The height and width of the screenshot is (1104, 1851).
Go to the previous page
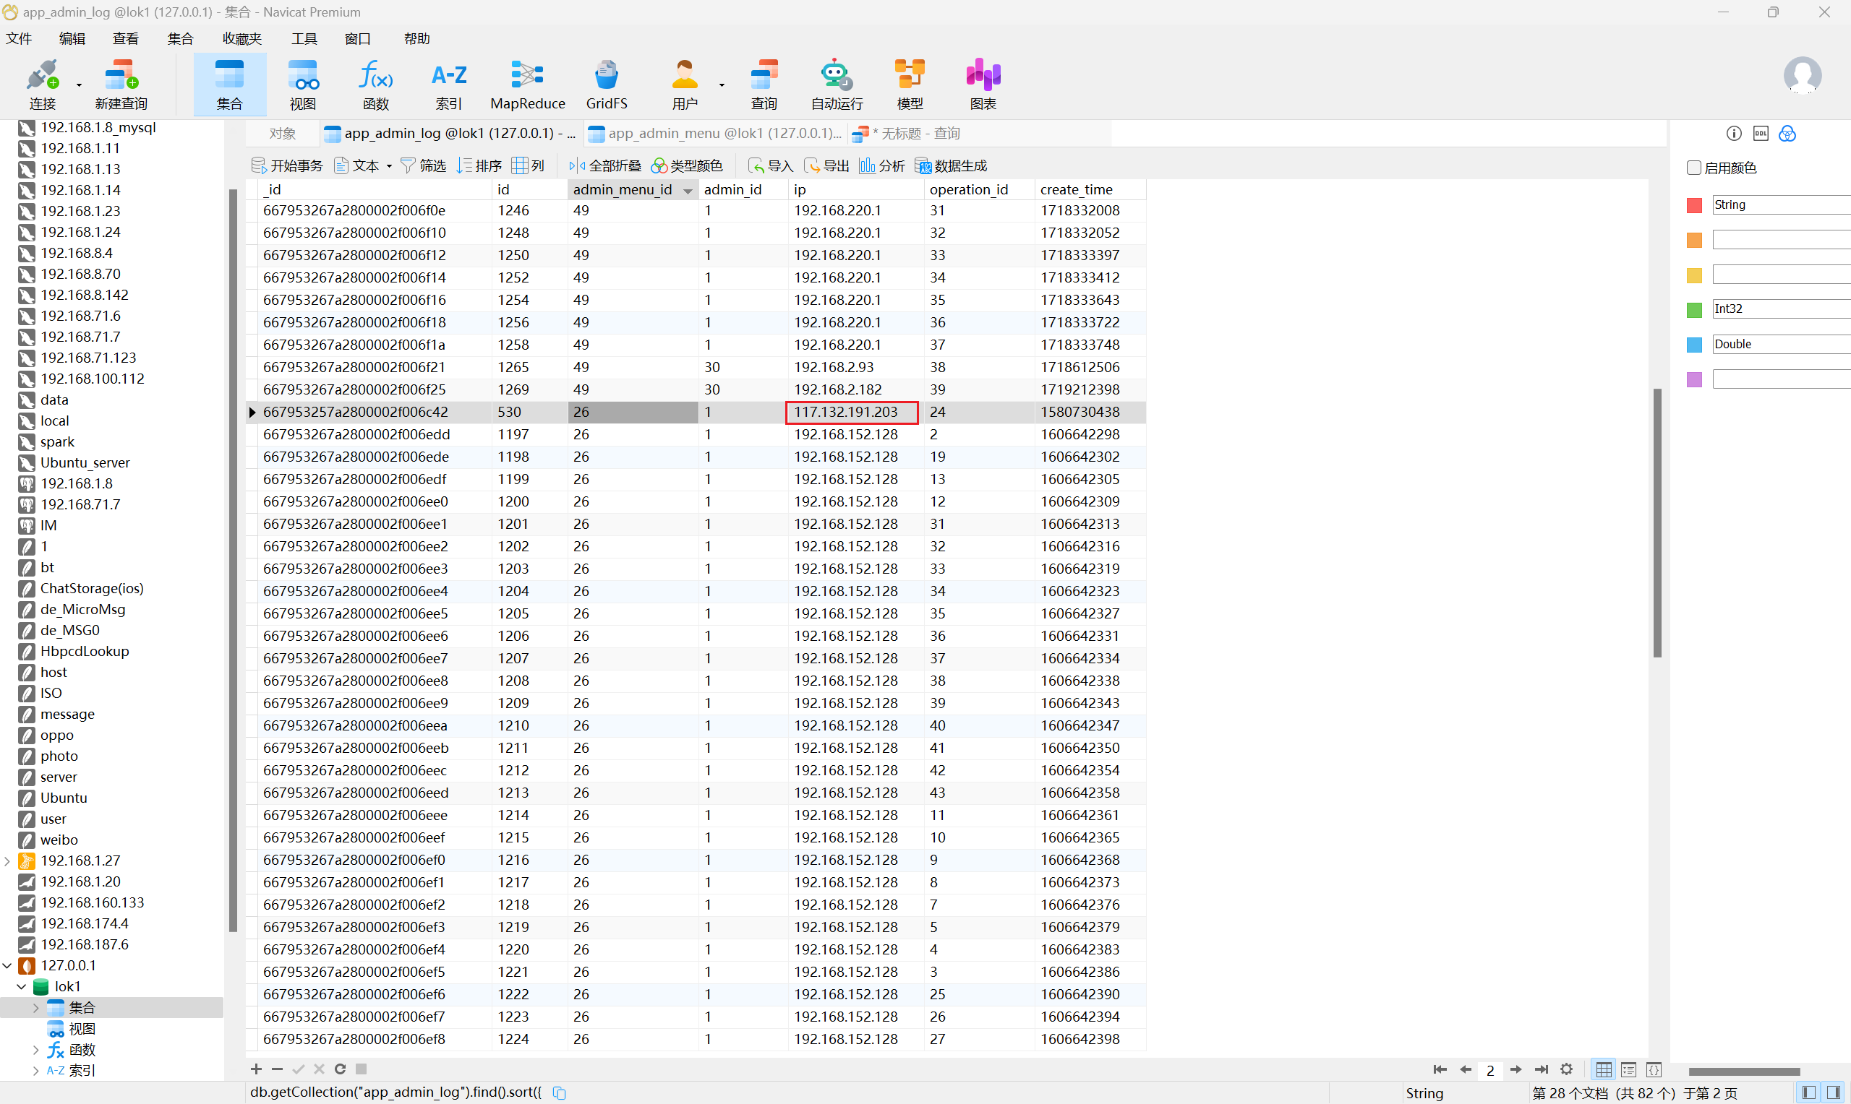pos(1466,1069)
